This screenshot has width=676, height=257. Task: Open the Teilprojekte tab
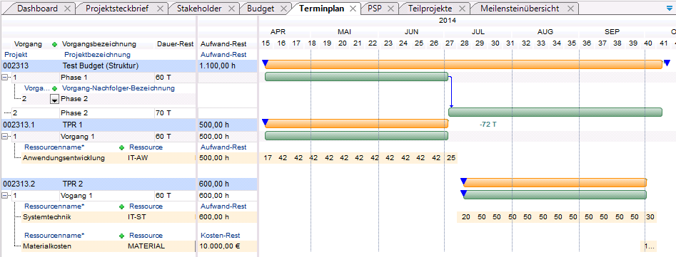pyautogui.click(x=430, y=8)
